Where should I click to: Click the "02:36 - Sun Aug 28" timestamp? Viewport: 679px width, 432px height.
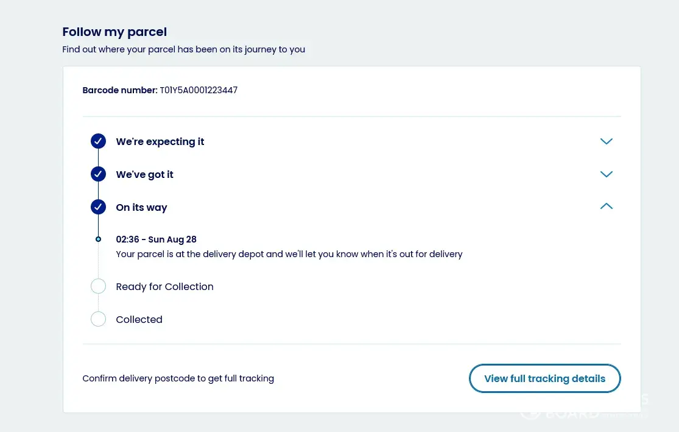(156, 239)
